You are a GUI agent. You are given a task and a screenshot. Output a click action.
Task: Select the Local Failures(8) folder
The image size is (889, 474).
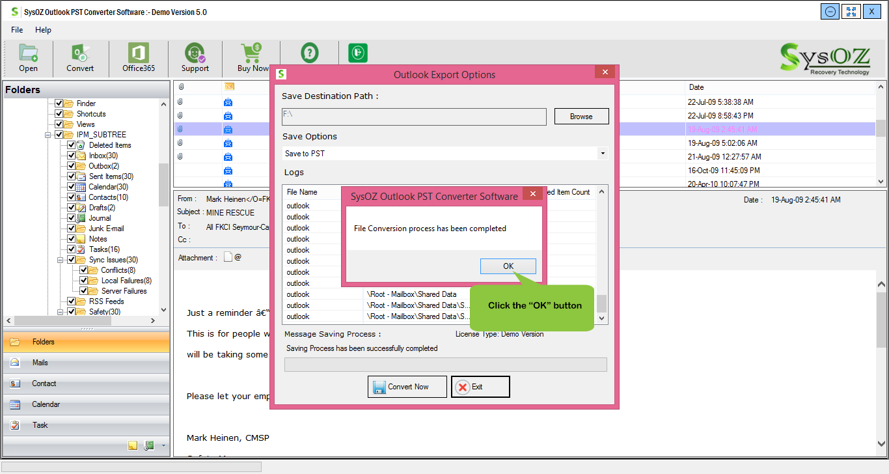click(x=126, y=281)
